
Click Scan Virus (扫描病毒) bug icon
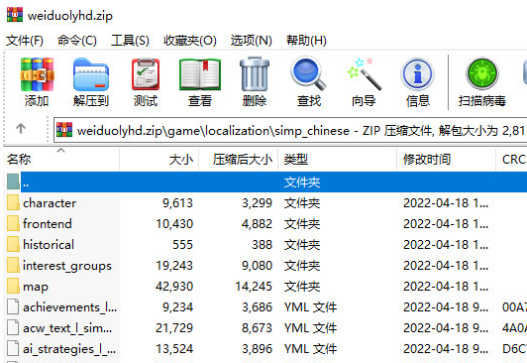point(482,74)
